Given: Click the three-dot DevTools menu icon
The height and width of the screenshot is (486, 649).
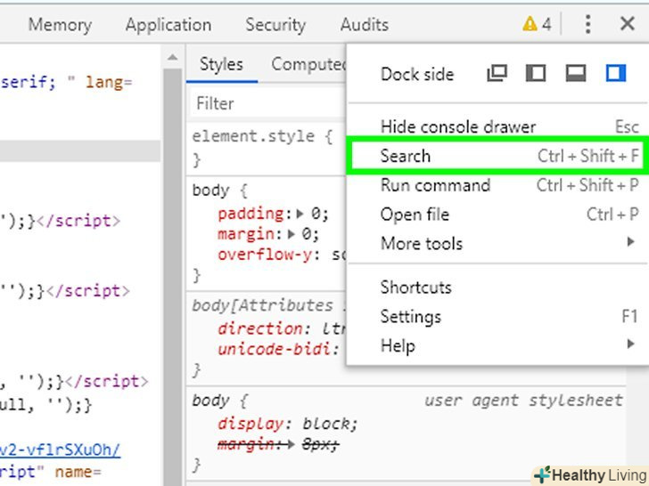Looking at the screenshot, I should (x=587, y=25).
